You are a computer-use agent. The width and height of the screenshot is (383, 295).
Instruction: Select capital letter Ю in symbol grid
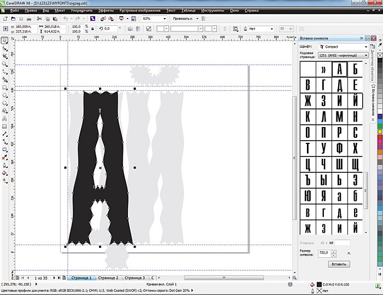pyautogui.click(x=307, y=196)
